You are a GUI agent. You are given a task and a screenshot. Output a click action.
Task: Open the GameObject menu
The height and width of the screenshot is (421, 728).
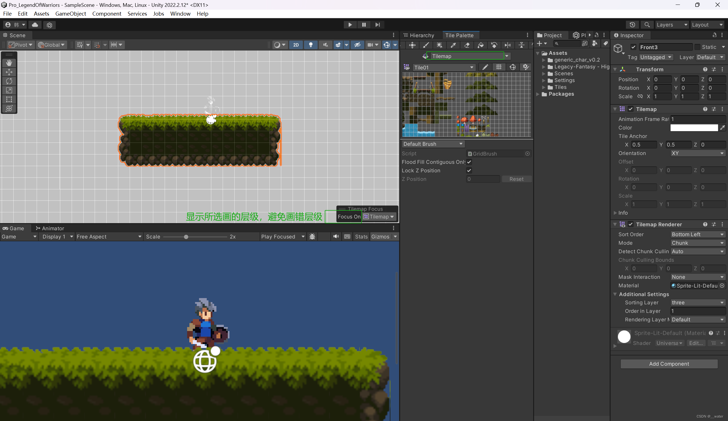[71, 14]
